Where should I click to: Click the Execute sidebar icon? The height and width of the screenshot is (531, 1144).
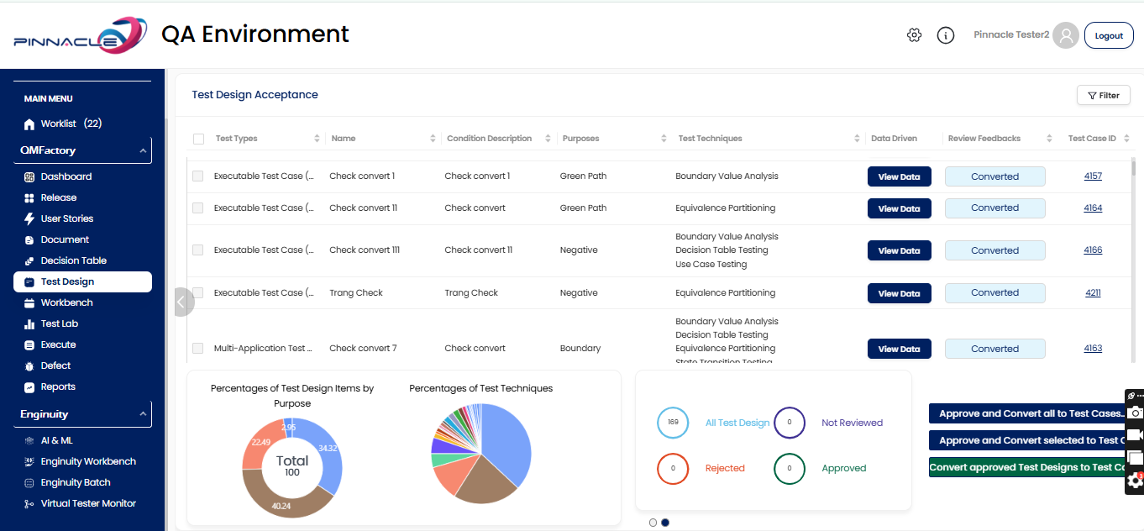(x=29, y=345)
